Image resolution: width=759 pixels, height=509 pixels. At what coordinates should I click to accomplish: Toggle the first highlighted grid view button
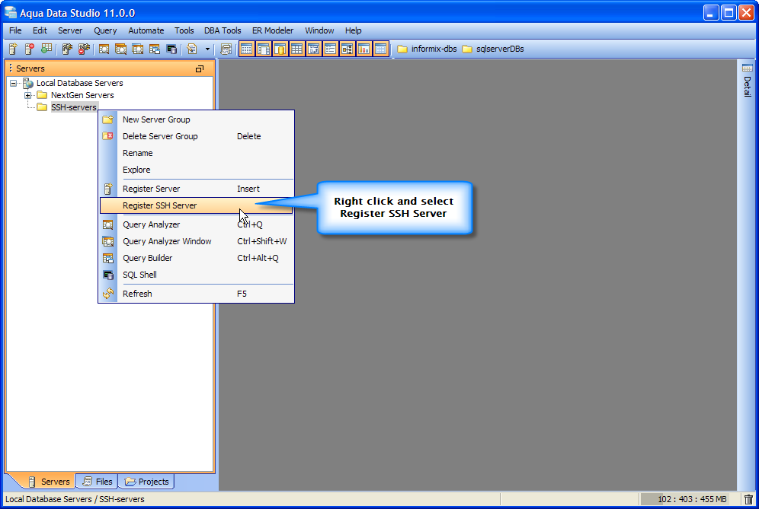[247, 49]
